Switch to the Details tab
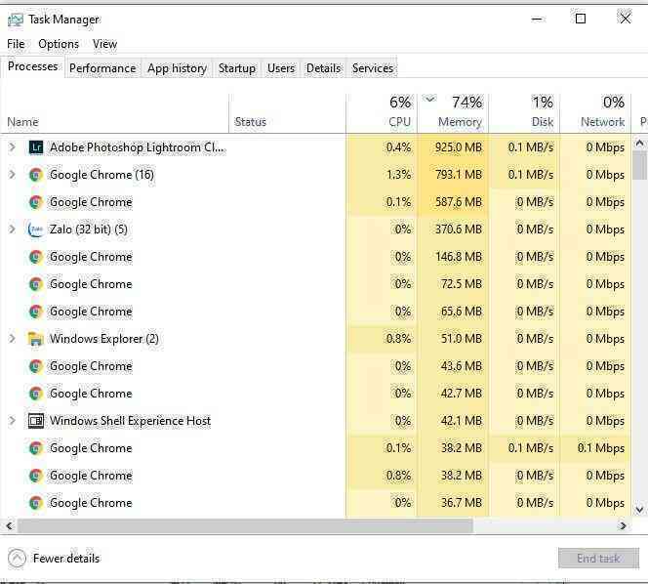 click(323, 68)
